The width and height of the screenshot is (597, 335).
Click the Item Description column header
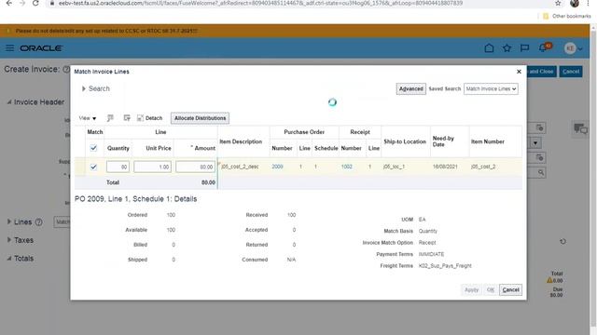click(241, 141)
